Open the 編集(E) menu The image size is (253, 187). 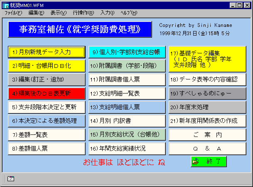36,13
